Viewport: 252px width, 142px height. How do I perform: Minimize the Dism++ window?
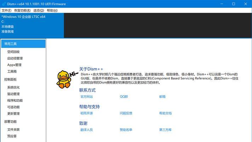click(222, 4)
